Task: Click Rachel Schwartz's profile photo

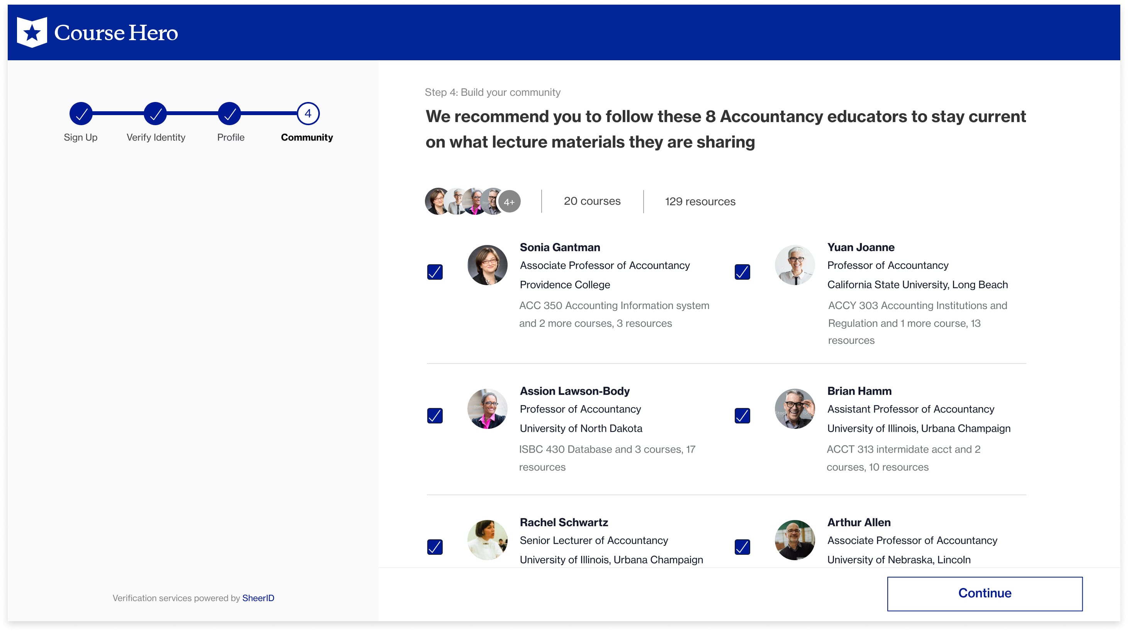Action: click(x=487, y=540)
